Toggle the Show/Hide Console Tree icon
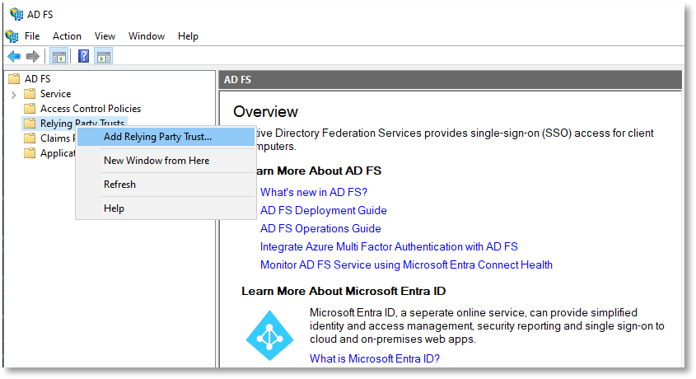 [x=59, y=57]
